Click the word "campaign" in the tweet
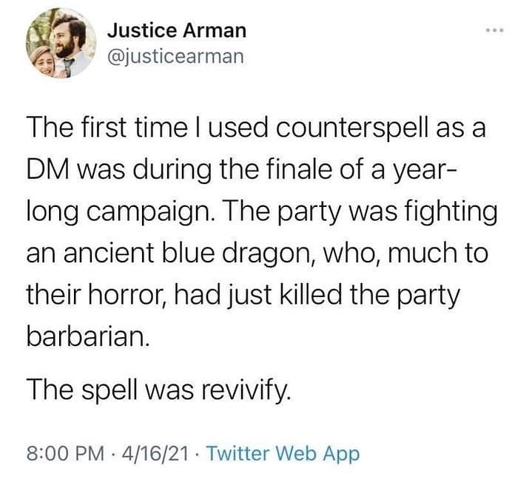 [148, 211]
